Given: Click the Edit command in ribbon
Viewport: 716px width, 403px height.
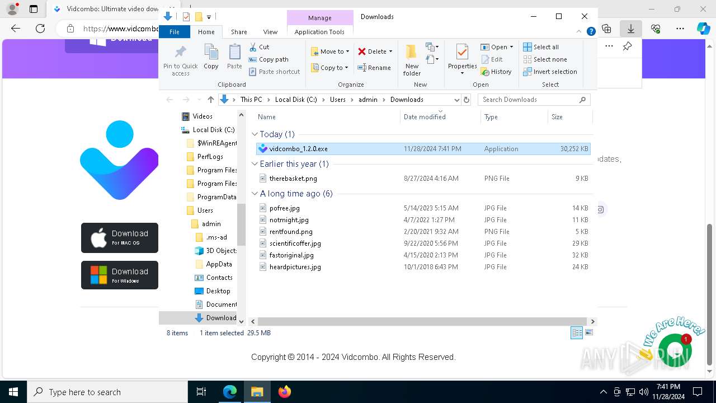Looking at the screenshot, I should click(492, 59).
